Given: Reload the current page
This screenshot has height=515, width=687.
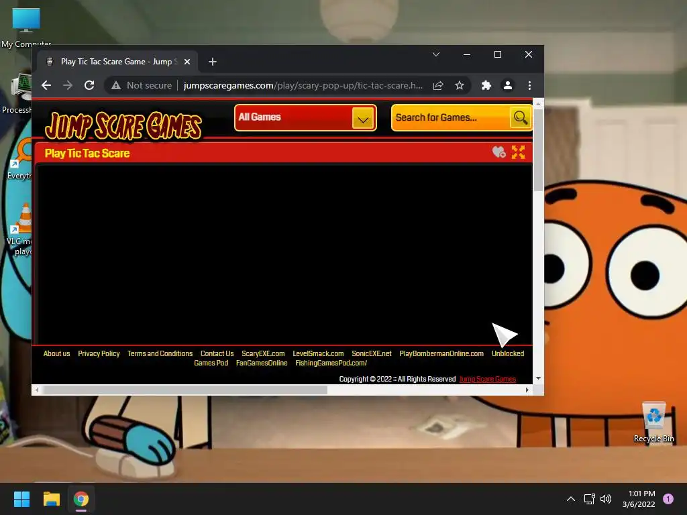Looking at the screenshot, I should 89,85.
